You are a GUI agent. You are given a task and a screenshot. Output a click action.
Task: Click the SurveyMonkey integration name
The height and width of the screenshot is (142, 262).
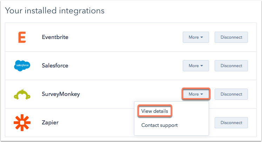pyautogui.click(x=60, y=94)
